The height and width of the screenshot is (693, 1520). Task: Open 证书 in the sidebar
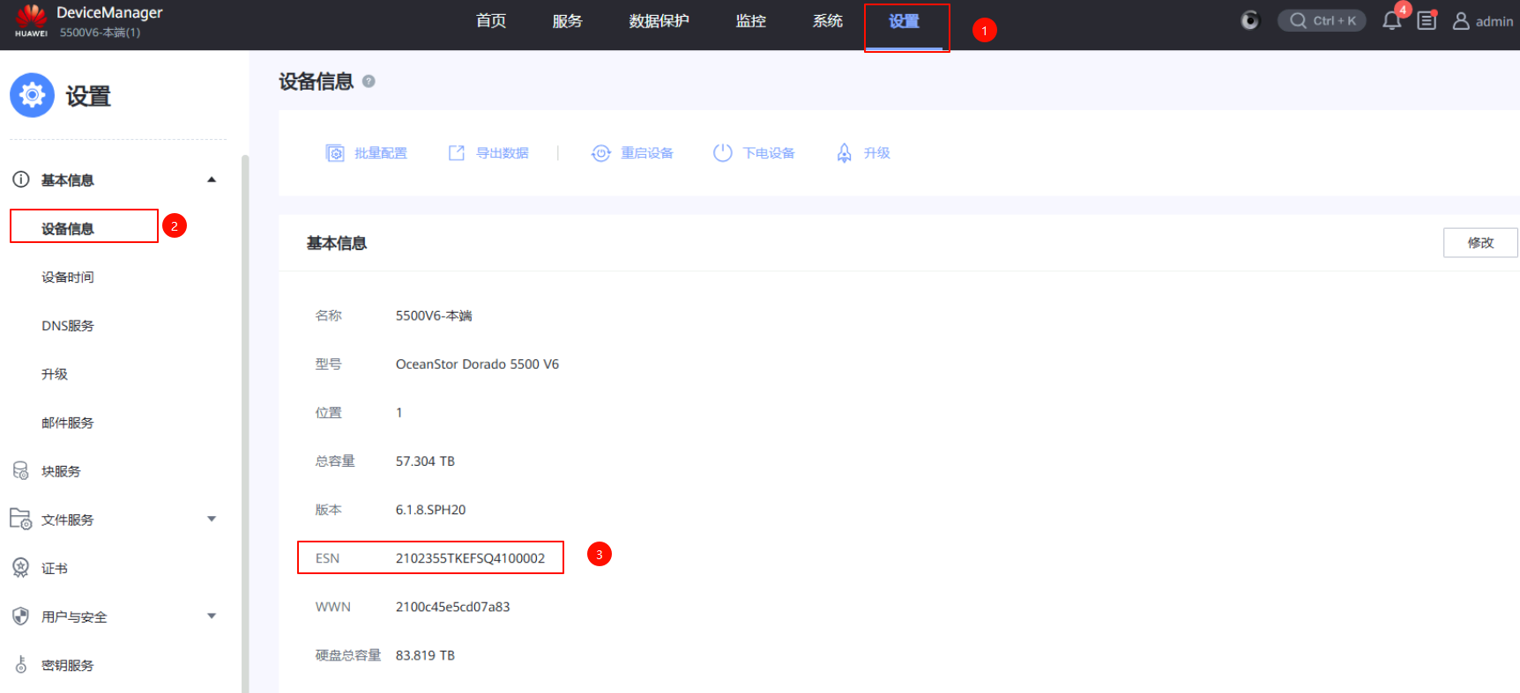(x=55, y=569)
